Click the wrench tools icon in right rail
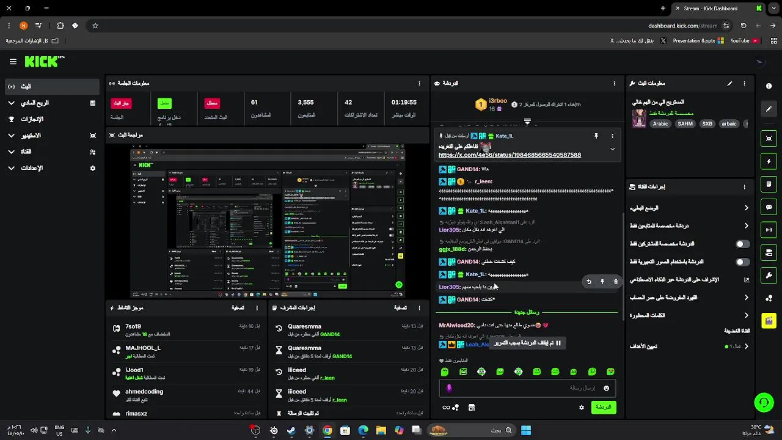Viewport: 782px width, 440px height. pos(769,275)
